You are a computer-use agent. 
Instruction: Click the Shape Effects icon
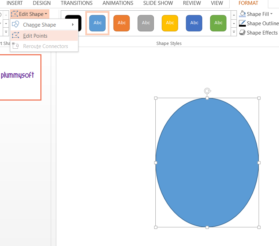[x=242, y=32]
